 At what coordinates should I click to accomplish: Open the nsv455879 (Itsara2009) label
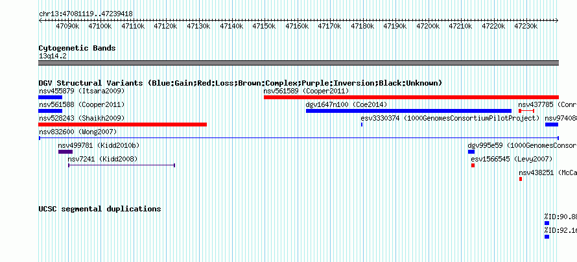82,91
